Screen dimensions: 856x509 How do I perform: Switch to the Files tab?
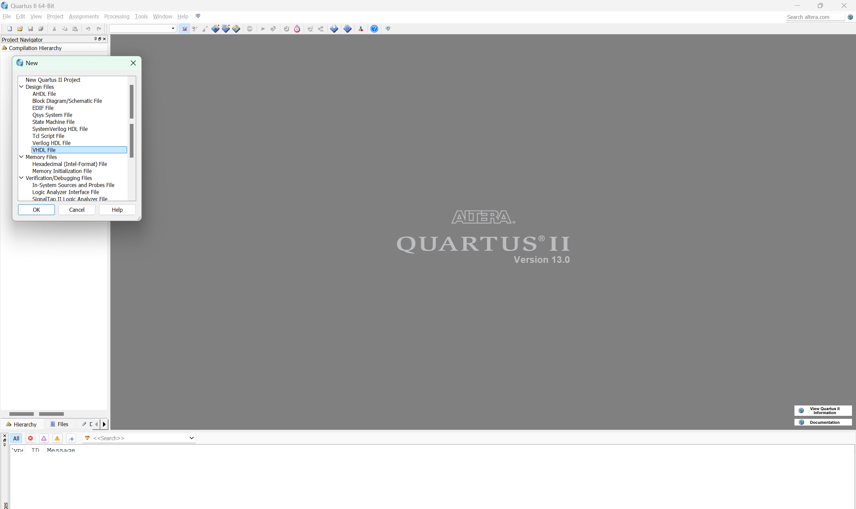click(x=60, y=424)
